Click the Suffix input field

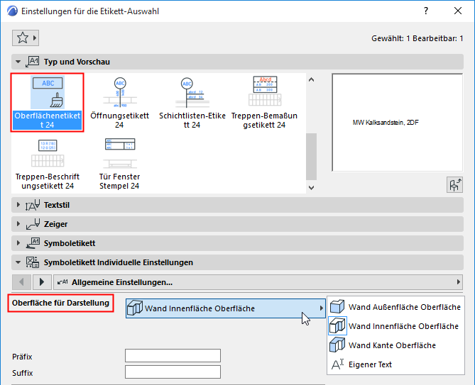(x=173, y=372)
